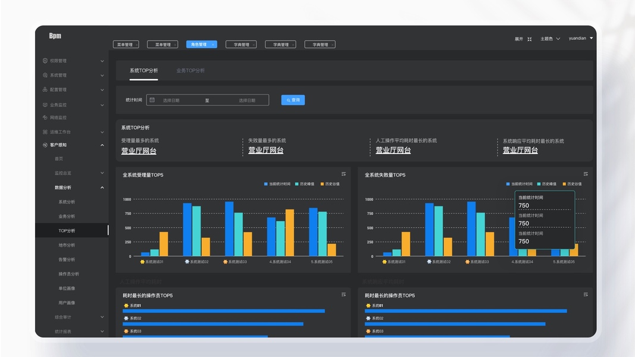Click the 运维工作台 grid icon

tap(45, 132)
